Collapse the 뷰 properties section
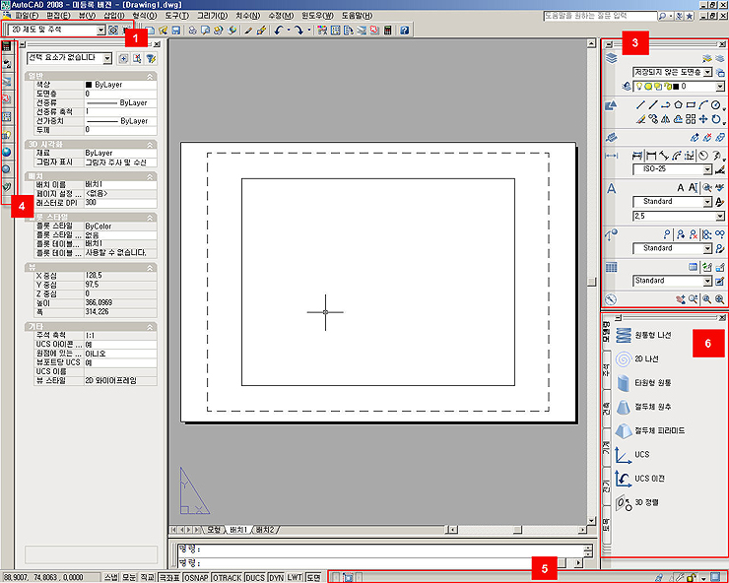This screenshot has height=583, width=729. [150, 268]
